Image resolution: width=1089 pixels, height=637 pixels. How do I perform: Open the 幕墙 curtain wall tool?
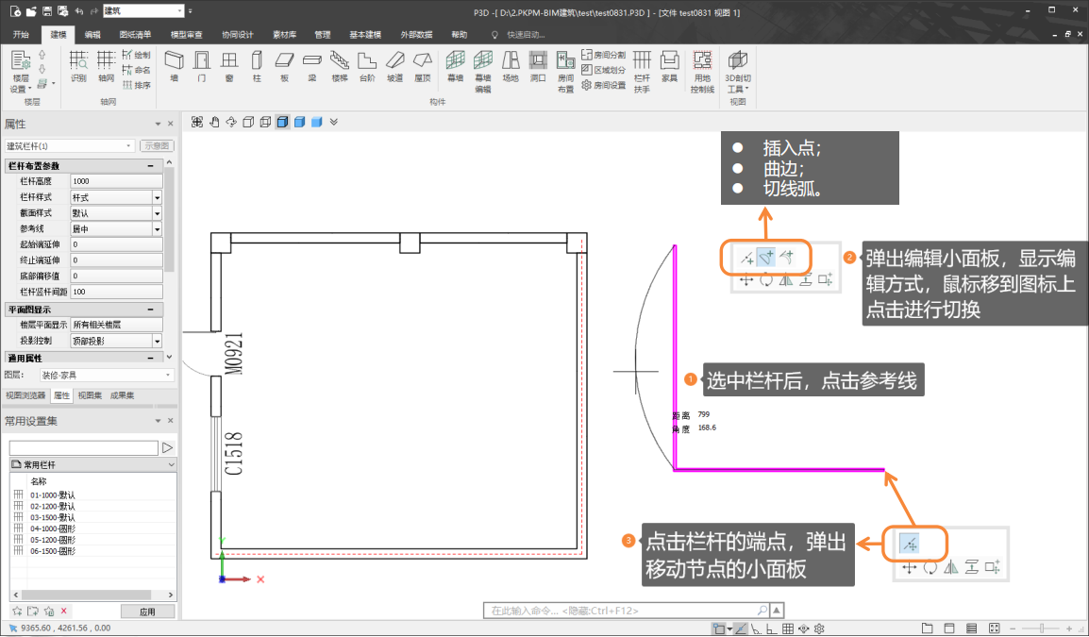click(x=455, y=66)
